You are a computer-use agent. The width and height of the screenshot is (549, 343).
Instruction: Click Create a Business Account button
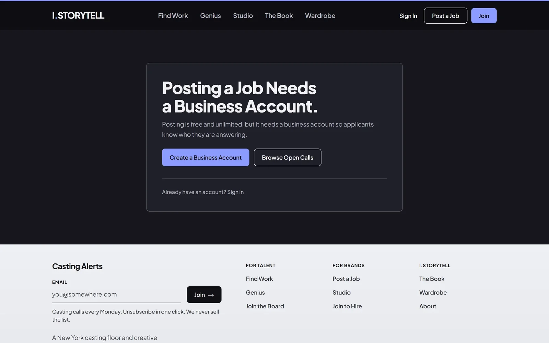coord(206,157)
